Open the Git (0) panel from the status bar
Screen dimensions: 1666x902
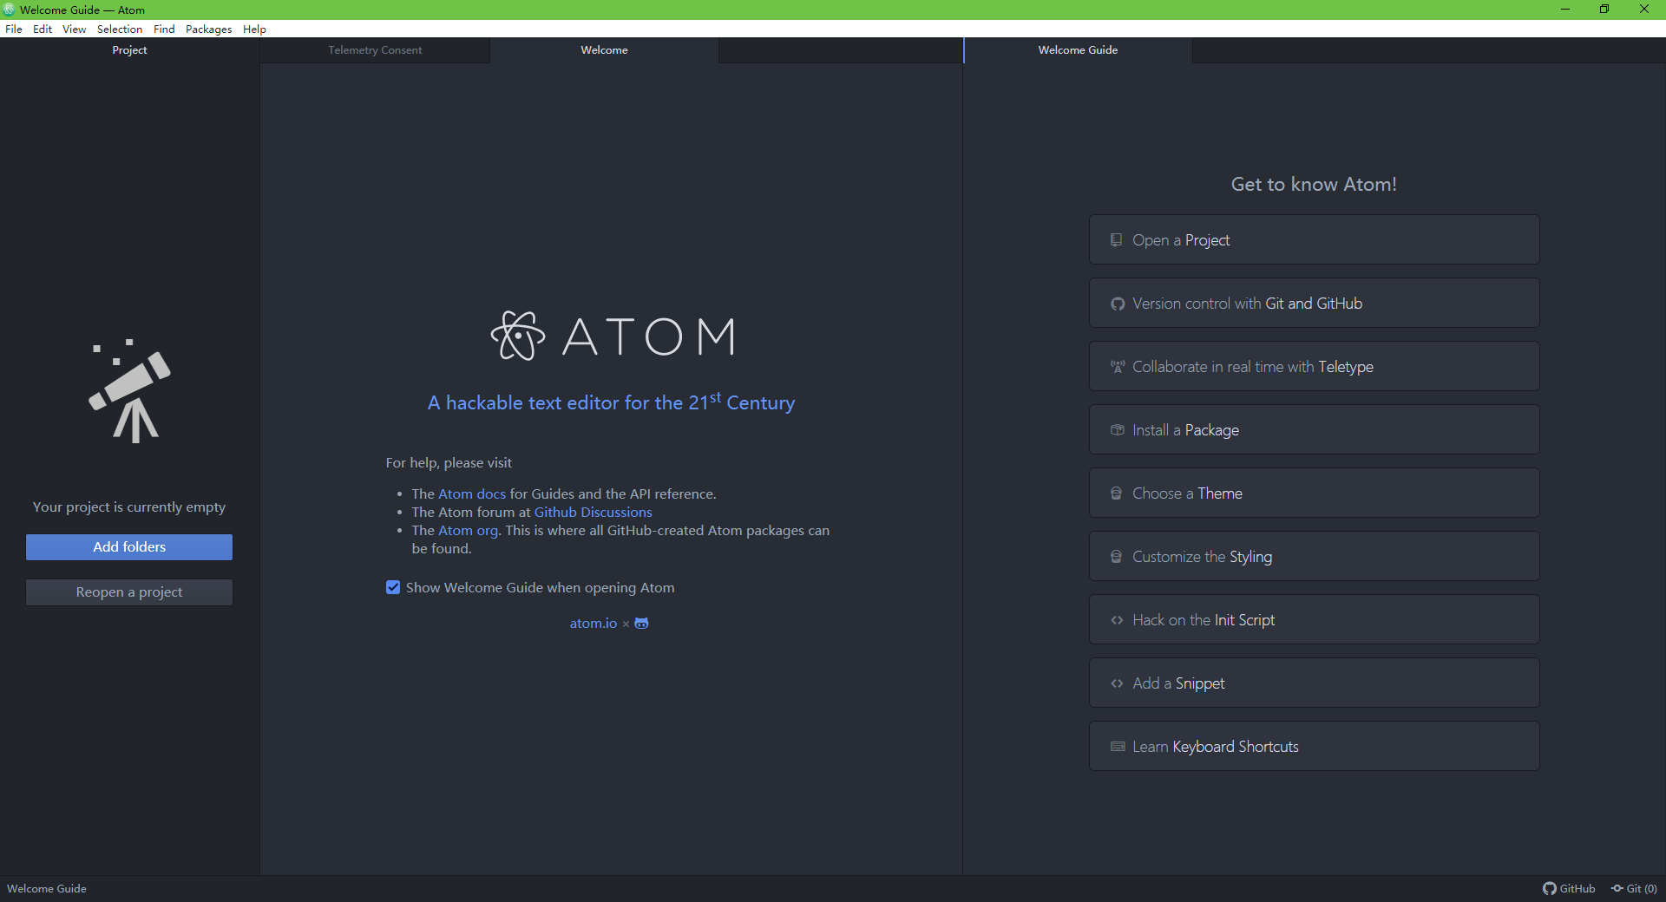[1634, 889]
